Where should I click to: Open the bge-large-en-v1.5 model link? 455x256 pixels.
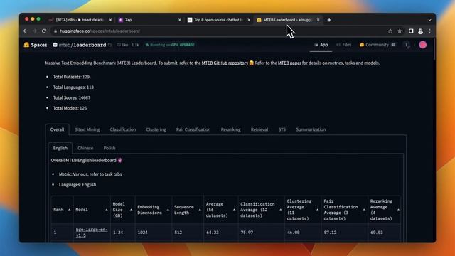click(x=92, y=233)
